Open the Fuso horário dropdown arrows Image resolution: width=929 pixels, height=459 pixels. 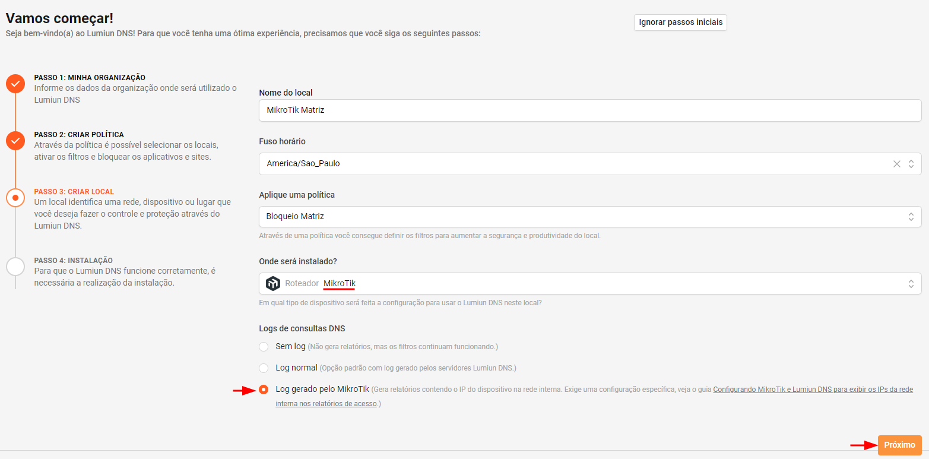click(x=911, y=164)
